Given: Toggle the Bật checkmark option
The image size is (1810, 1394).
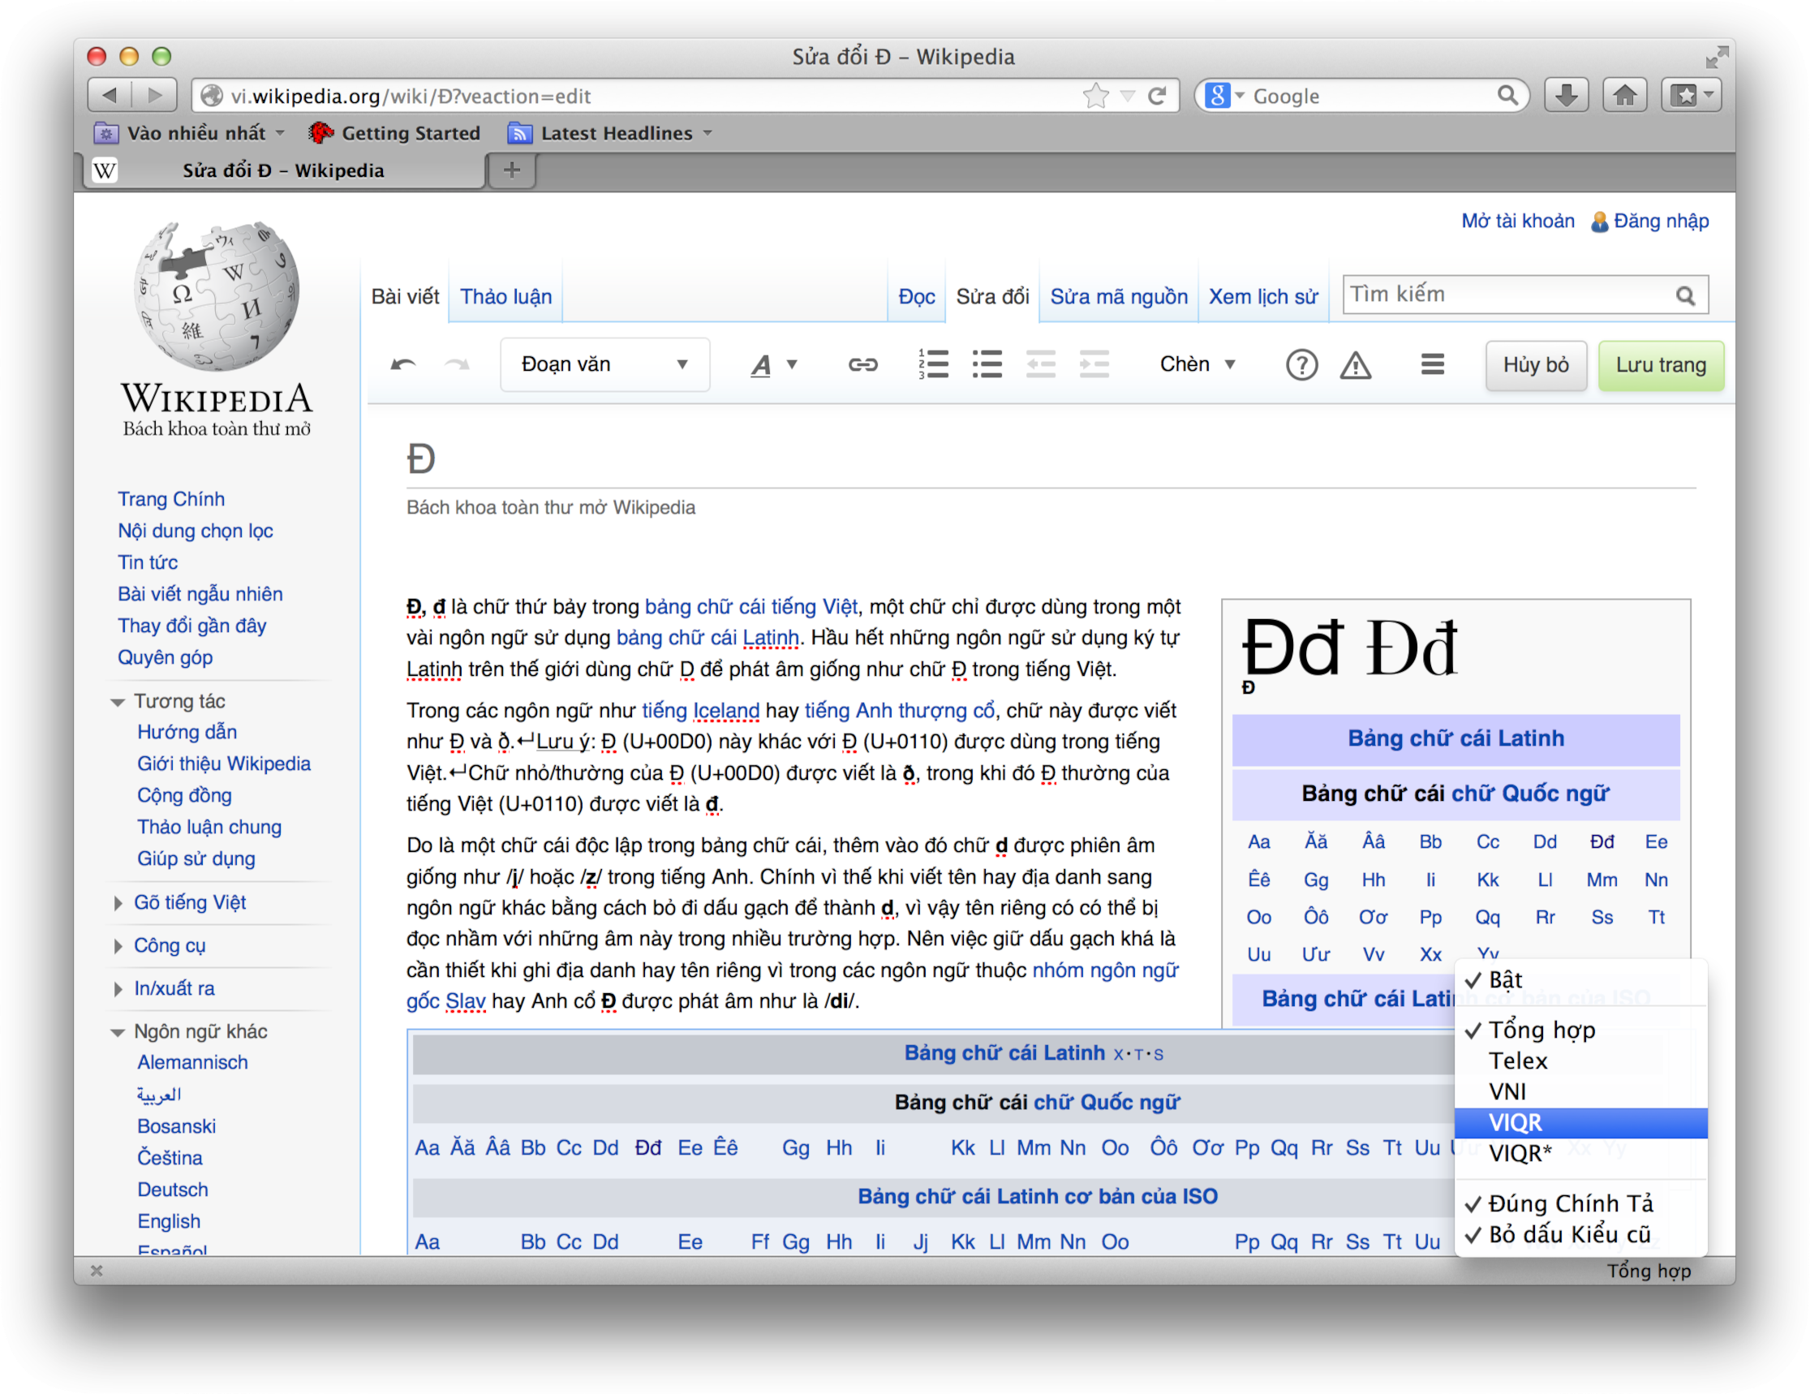Looking at the screenshot, I should coord(1580,979).
